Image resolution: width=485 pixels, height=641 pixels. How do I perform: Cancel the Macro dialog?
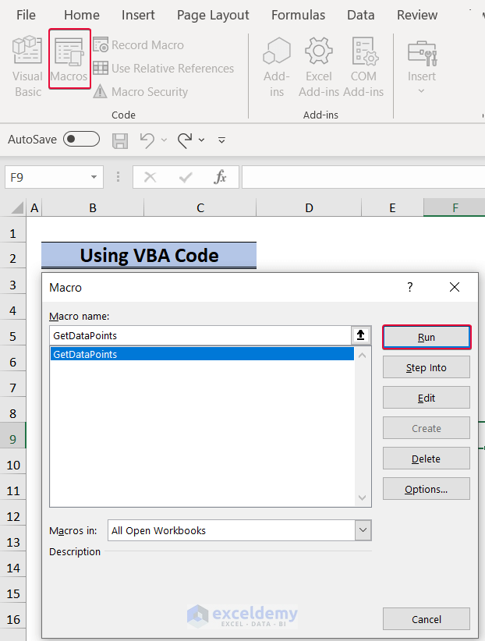427,619
